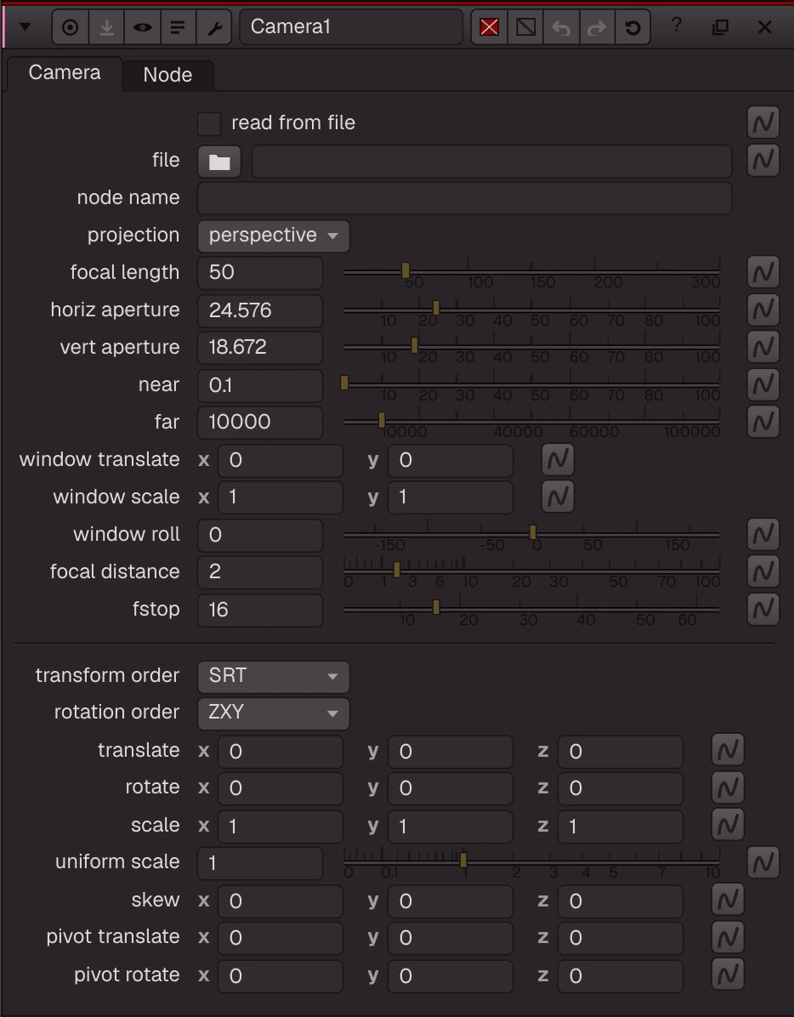Click animation button for rotate
The image size is (794, 1017).
(728, 787)
